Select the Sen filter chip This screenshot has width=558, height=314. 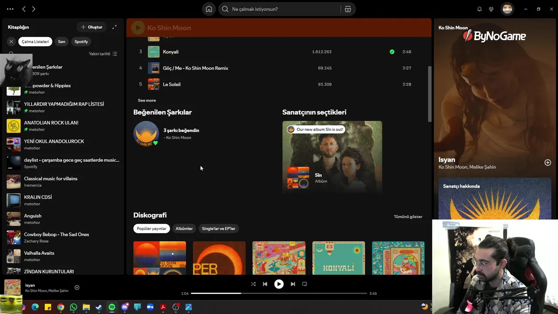pos(61,41)
